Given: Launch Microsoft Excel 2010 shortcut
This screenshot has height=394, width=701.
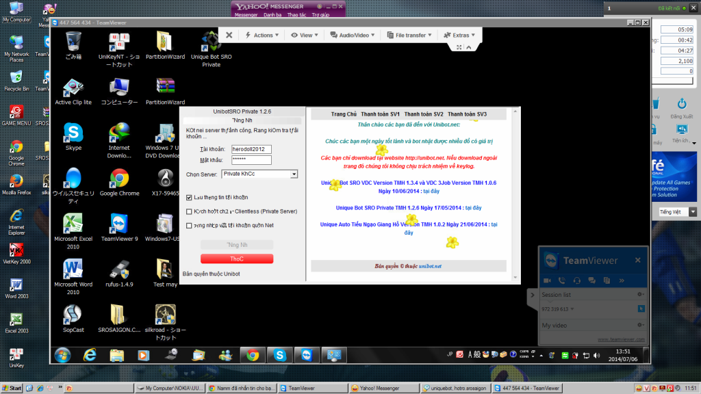Looking at the screenshot, I should [x=73, y=231].
